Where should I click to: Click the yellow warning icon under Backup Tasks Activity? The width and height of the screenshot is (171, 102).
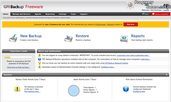17,89
